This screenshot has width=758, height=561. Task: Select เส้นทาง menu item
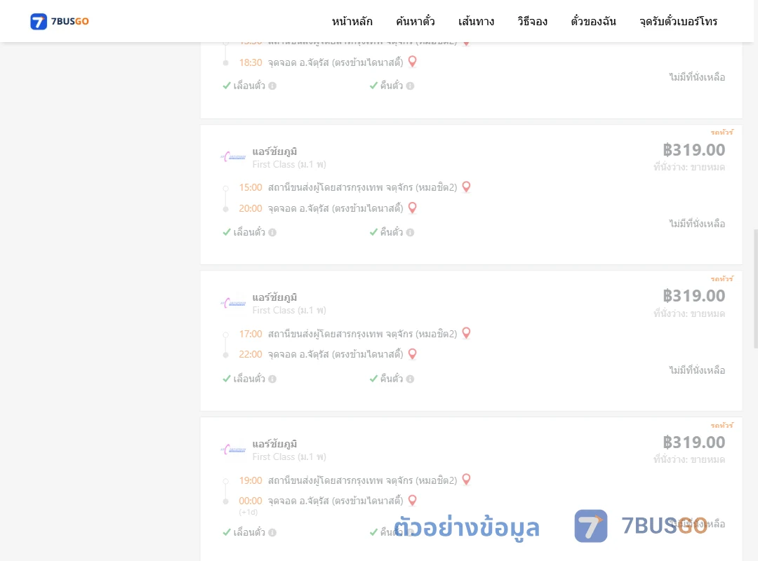(476, 21)
